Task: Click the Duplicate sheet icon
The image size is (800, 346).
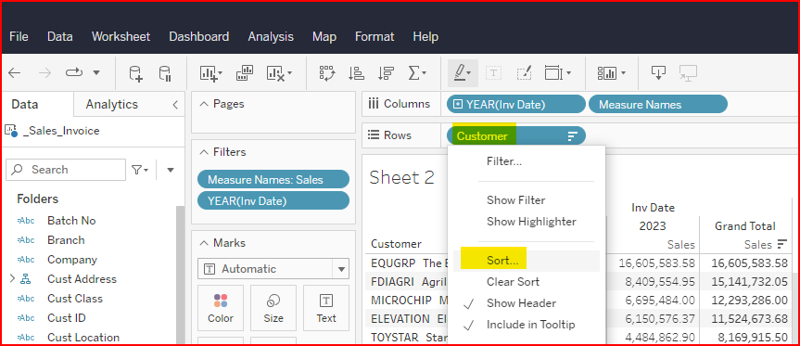Action: coord(245,73)
